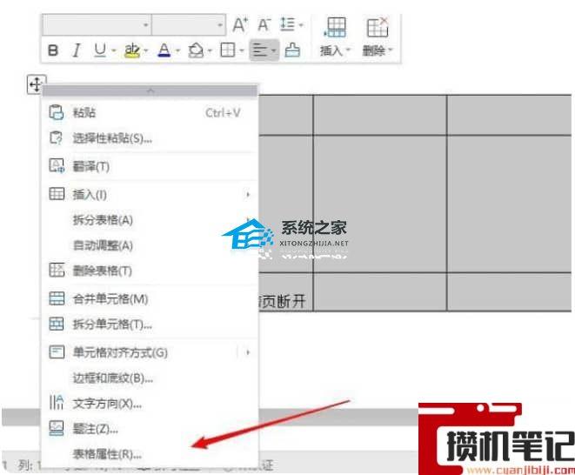Screen dimensions: 575x475
Task: Click the merge cells icon
Action: 57,298
